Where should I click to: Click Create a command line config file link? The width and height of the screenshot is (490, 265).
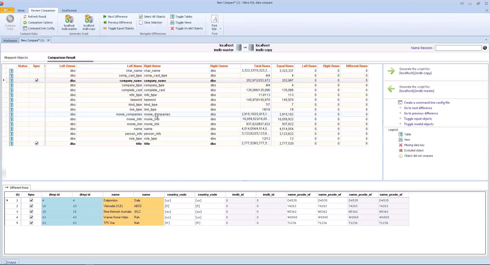point(426,103)
